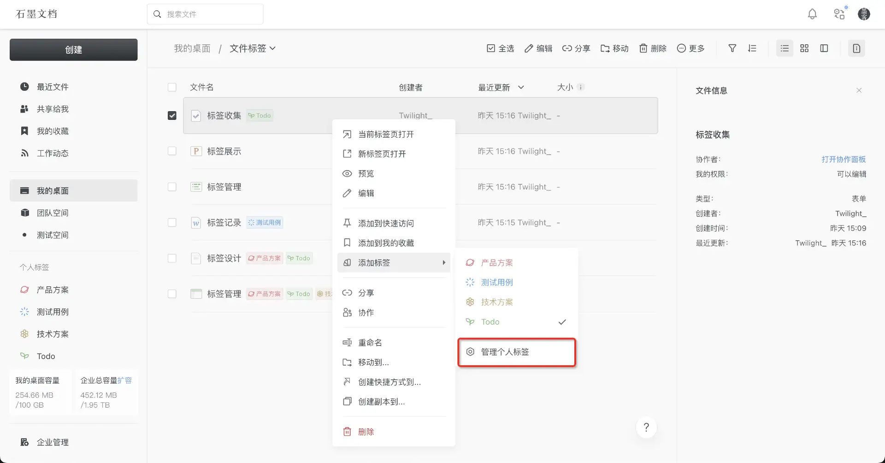Open 共享给我 in sidebar

(x=74, y=109)
